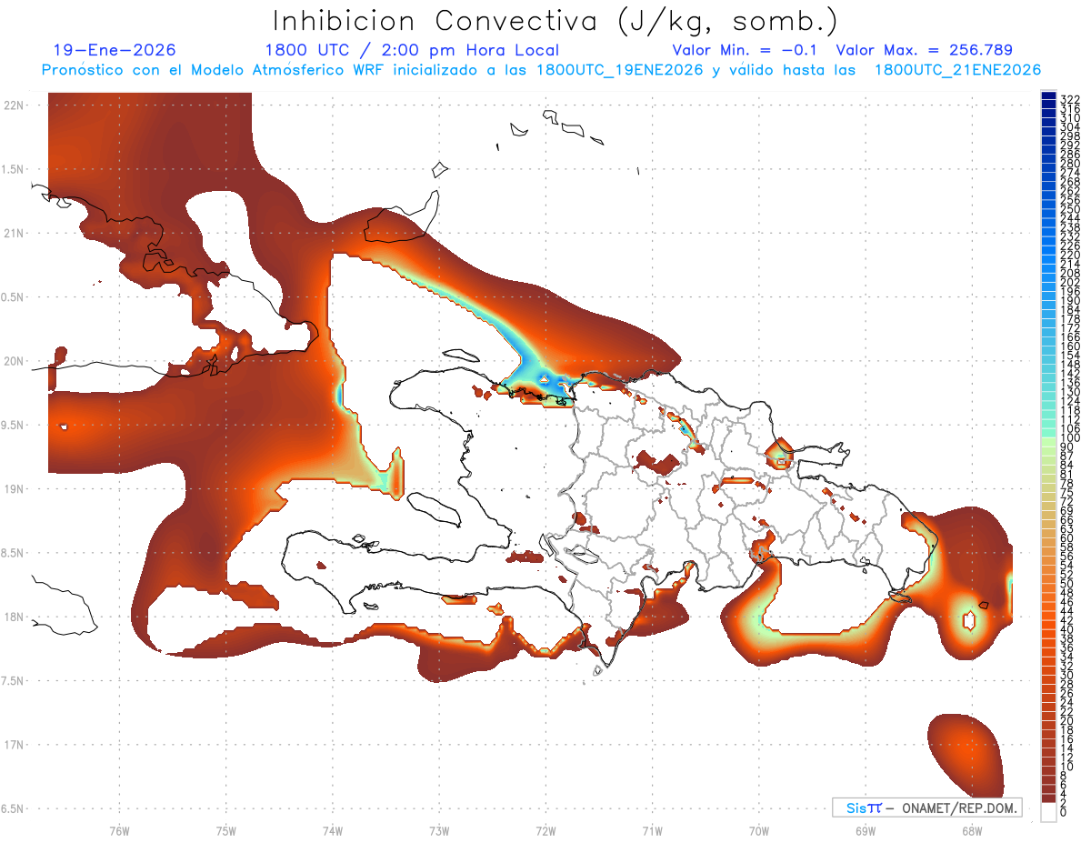Click the title "Inhibicion Convectiva (J/kg, somb.)"
This screenshot has width=1091, height=843.
click(x=556, y=21)
